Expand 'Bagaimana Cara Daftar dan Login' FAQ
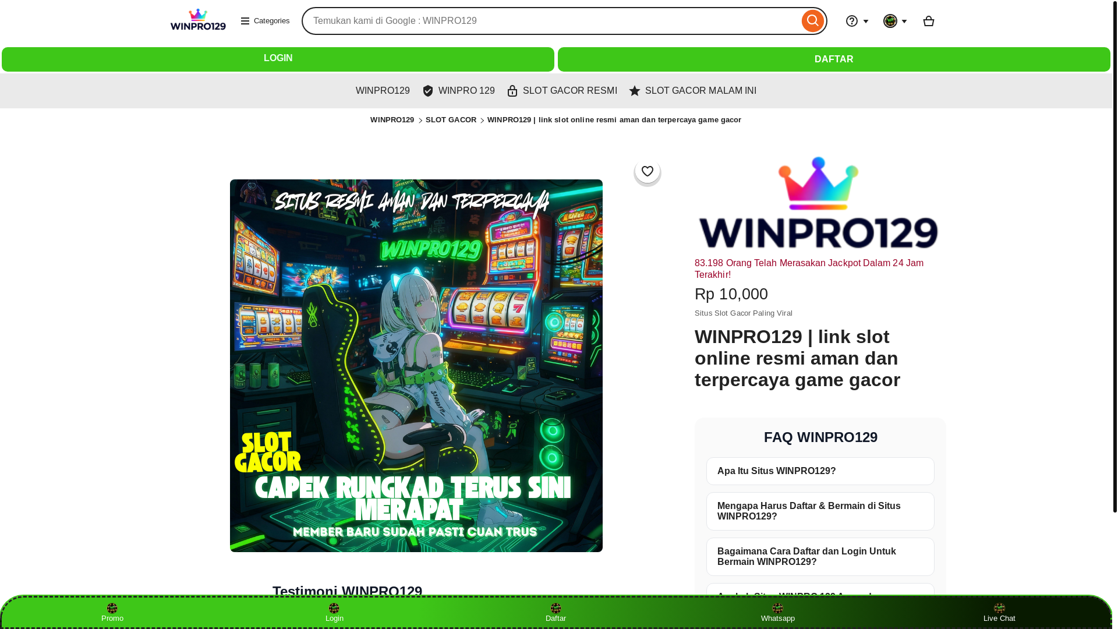Viewport: 1118px width, 629px height. point(820,557)
